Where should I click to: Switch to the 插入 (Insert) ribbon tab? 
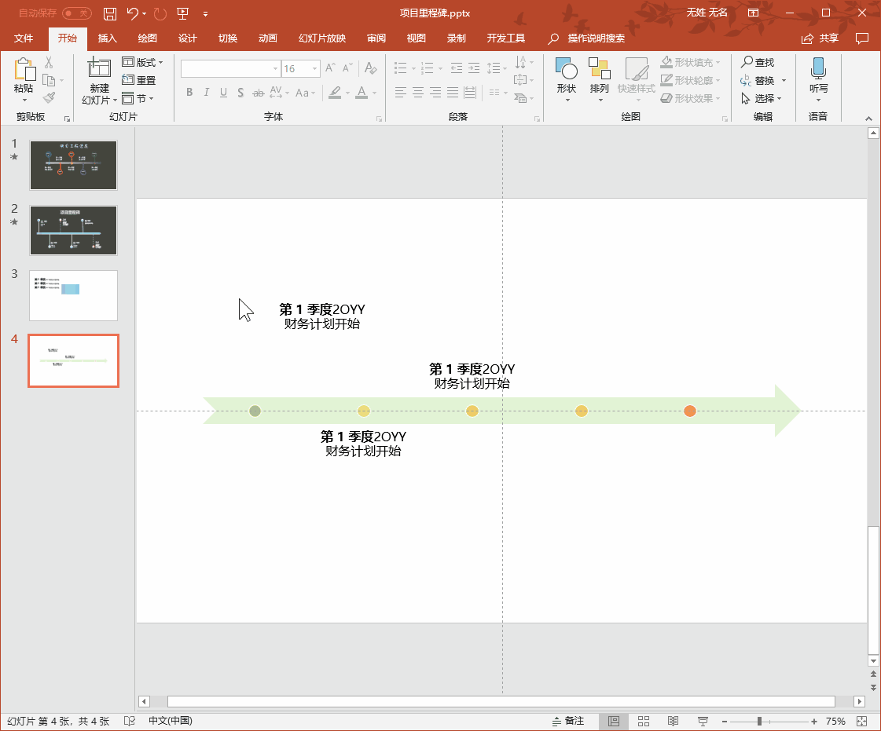[106, 37]
